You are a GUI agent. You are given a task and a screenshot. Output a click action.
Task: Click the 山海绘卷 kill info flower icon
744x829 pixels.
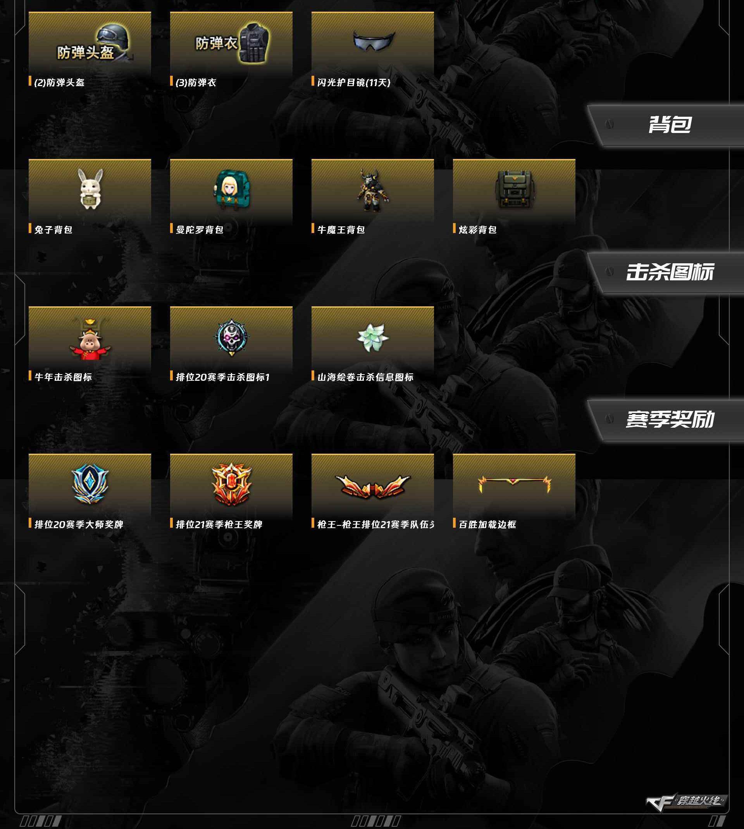tap(373, 337)
